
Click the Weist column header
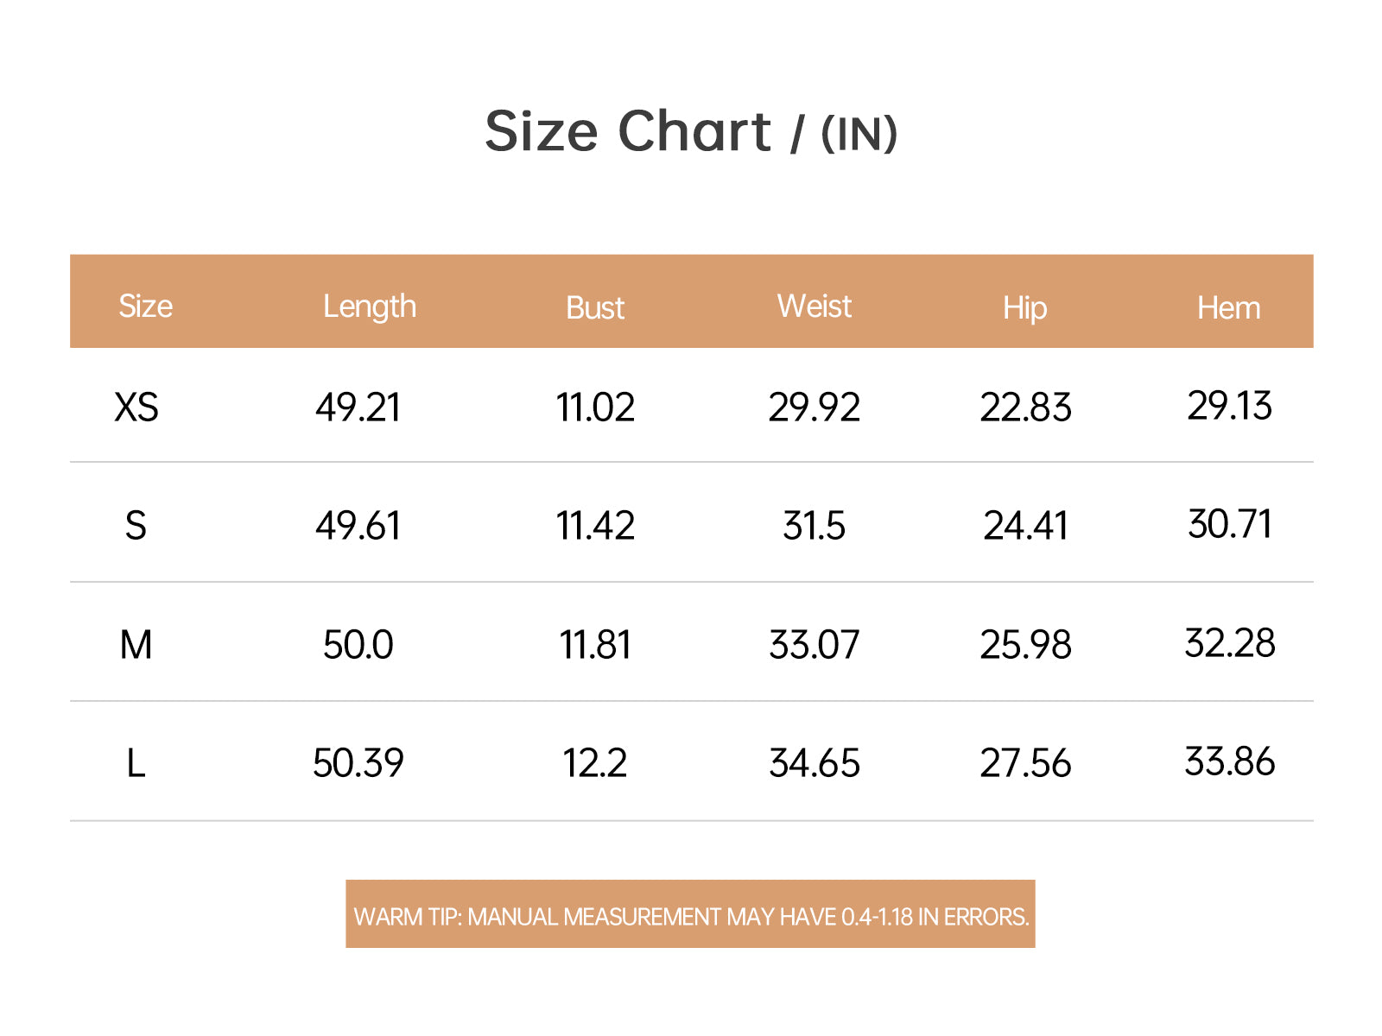tap(814, 306)
